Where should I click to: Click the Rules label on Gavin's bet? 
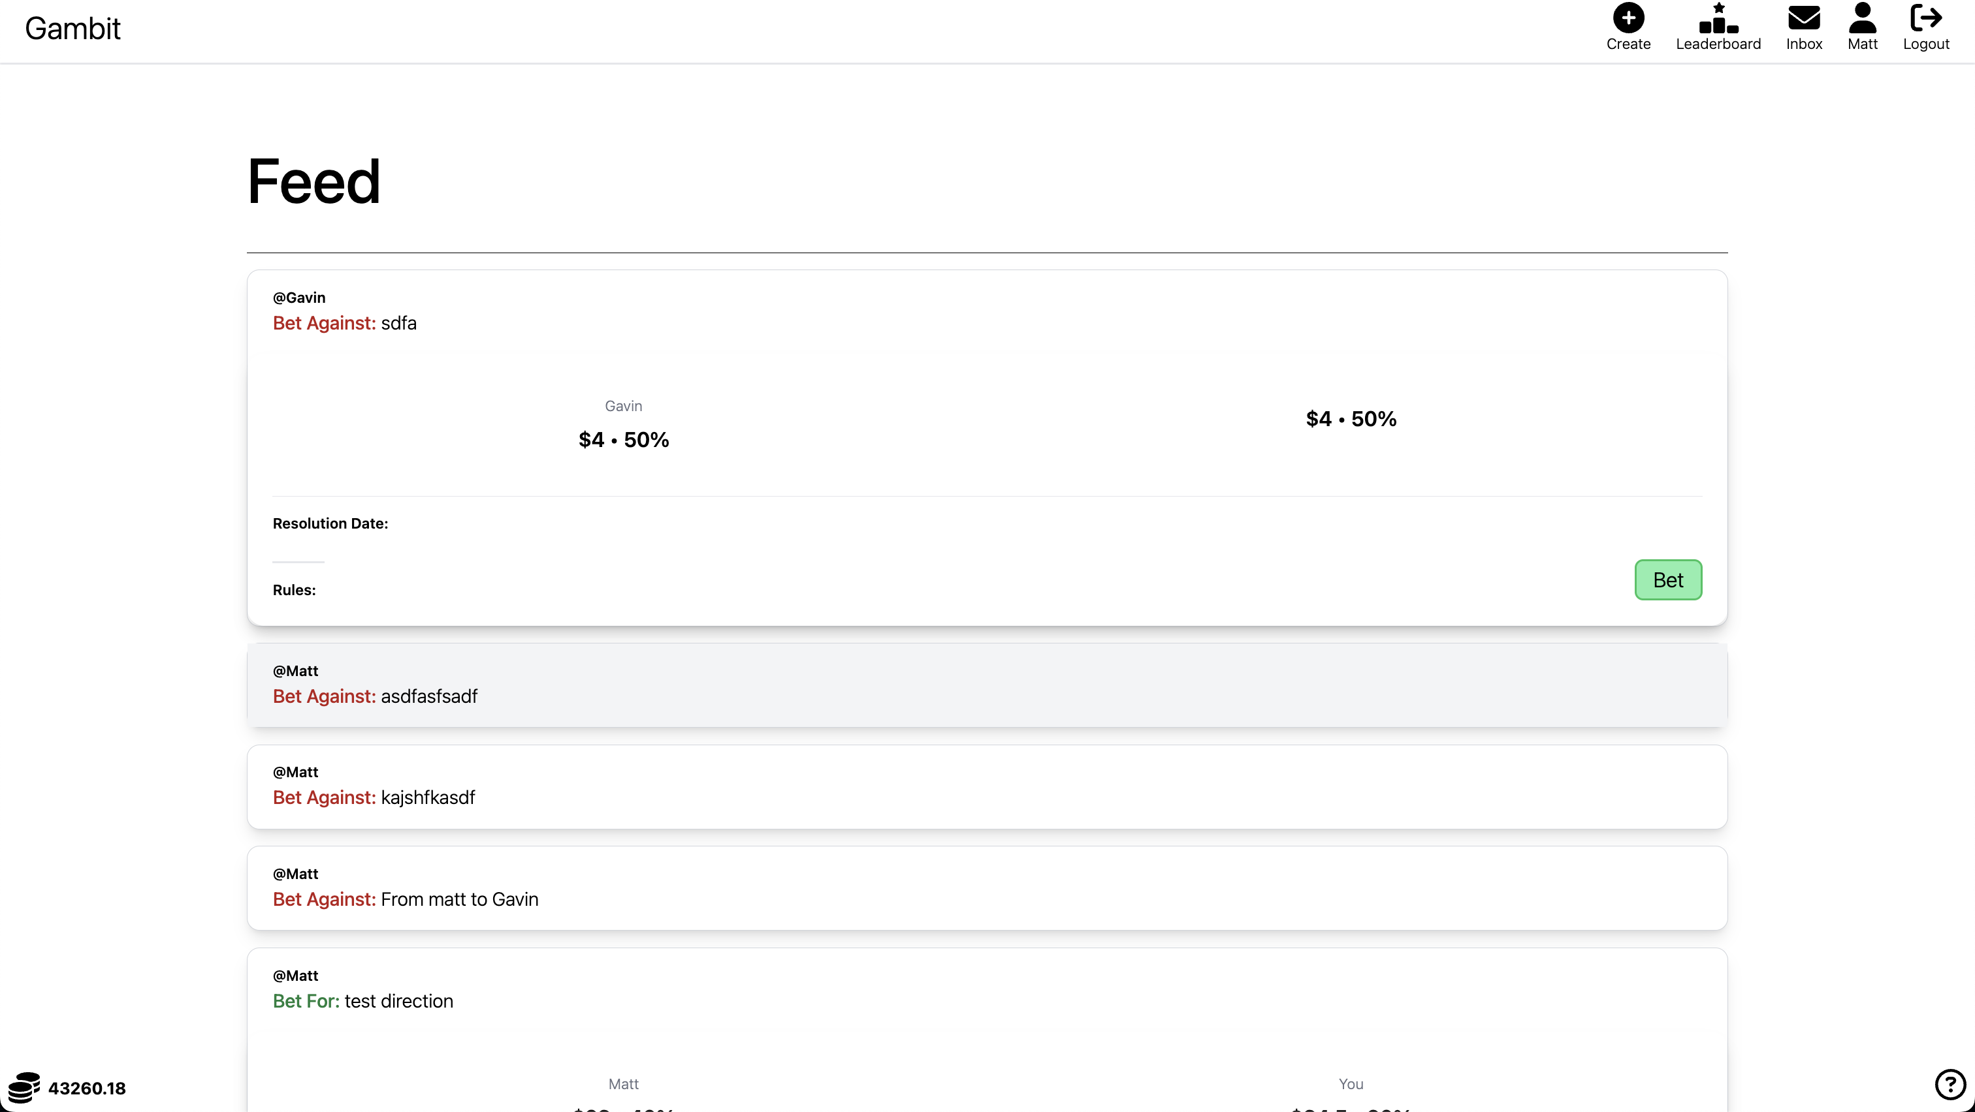pos(294,590)
